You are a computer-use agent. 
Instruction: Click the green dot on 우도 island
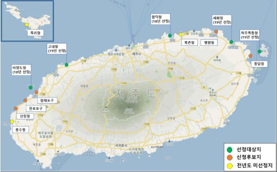pyautogui.click(x=259, y=51)
